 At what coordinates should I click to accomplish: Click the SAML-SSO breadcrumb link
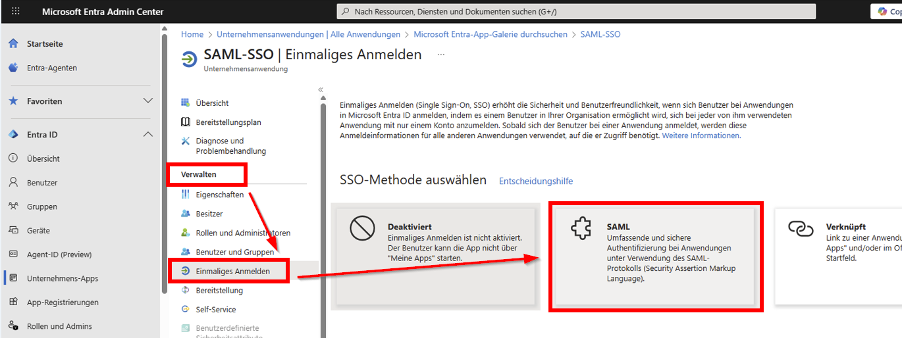coord(600,34)
